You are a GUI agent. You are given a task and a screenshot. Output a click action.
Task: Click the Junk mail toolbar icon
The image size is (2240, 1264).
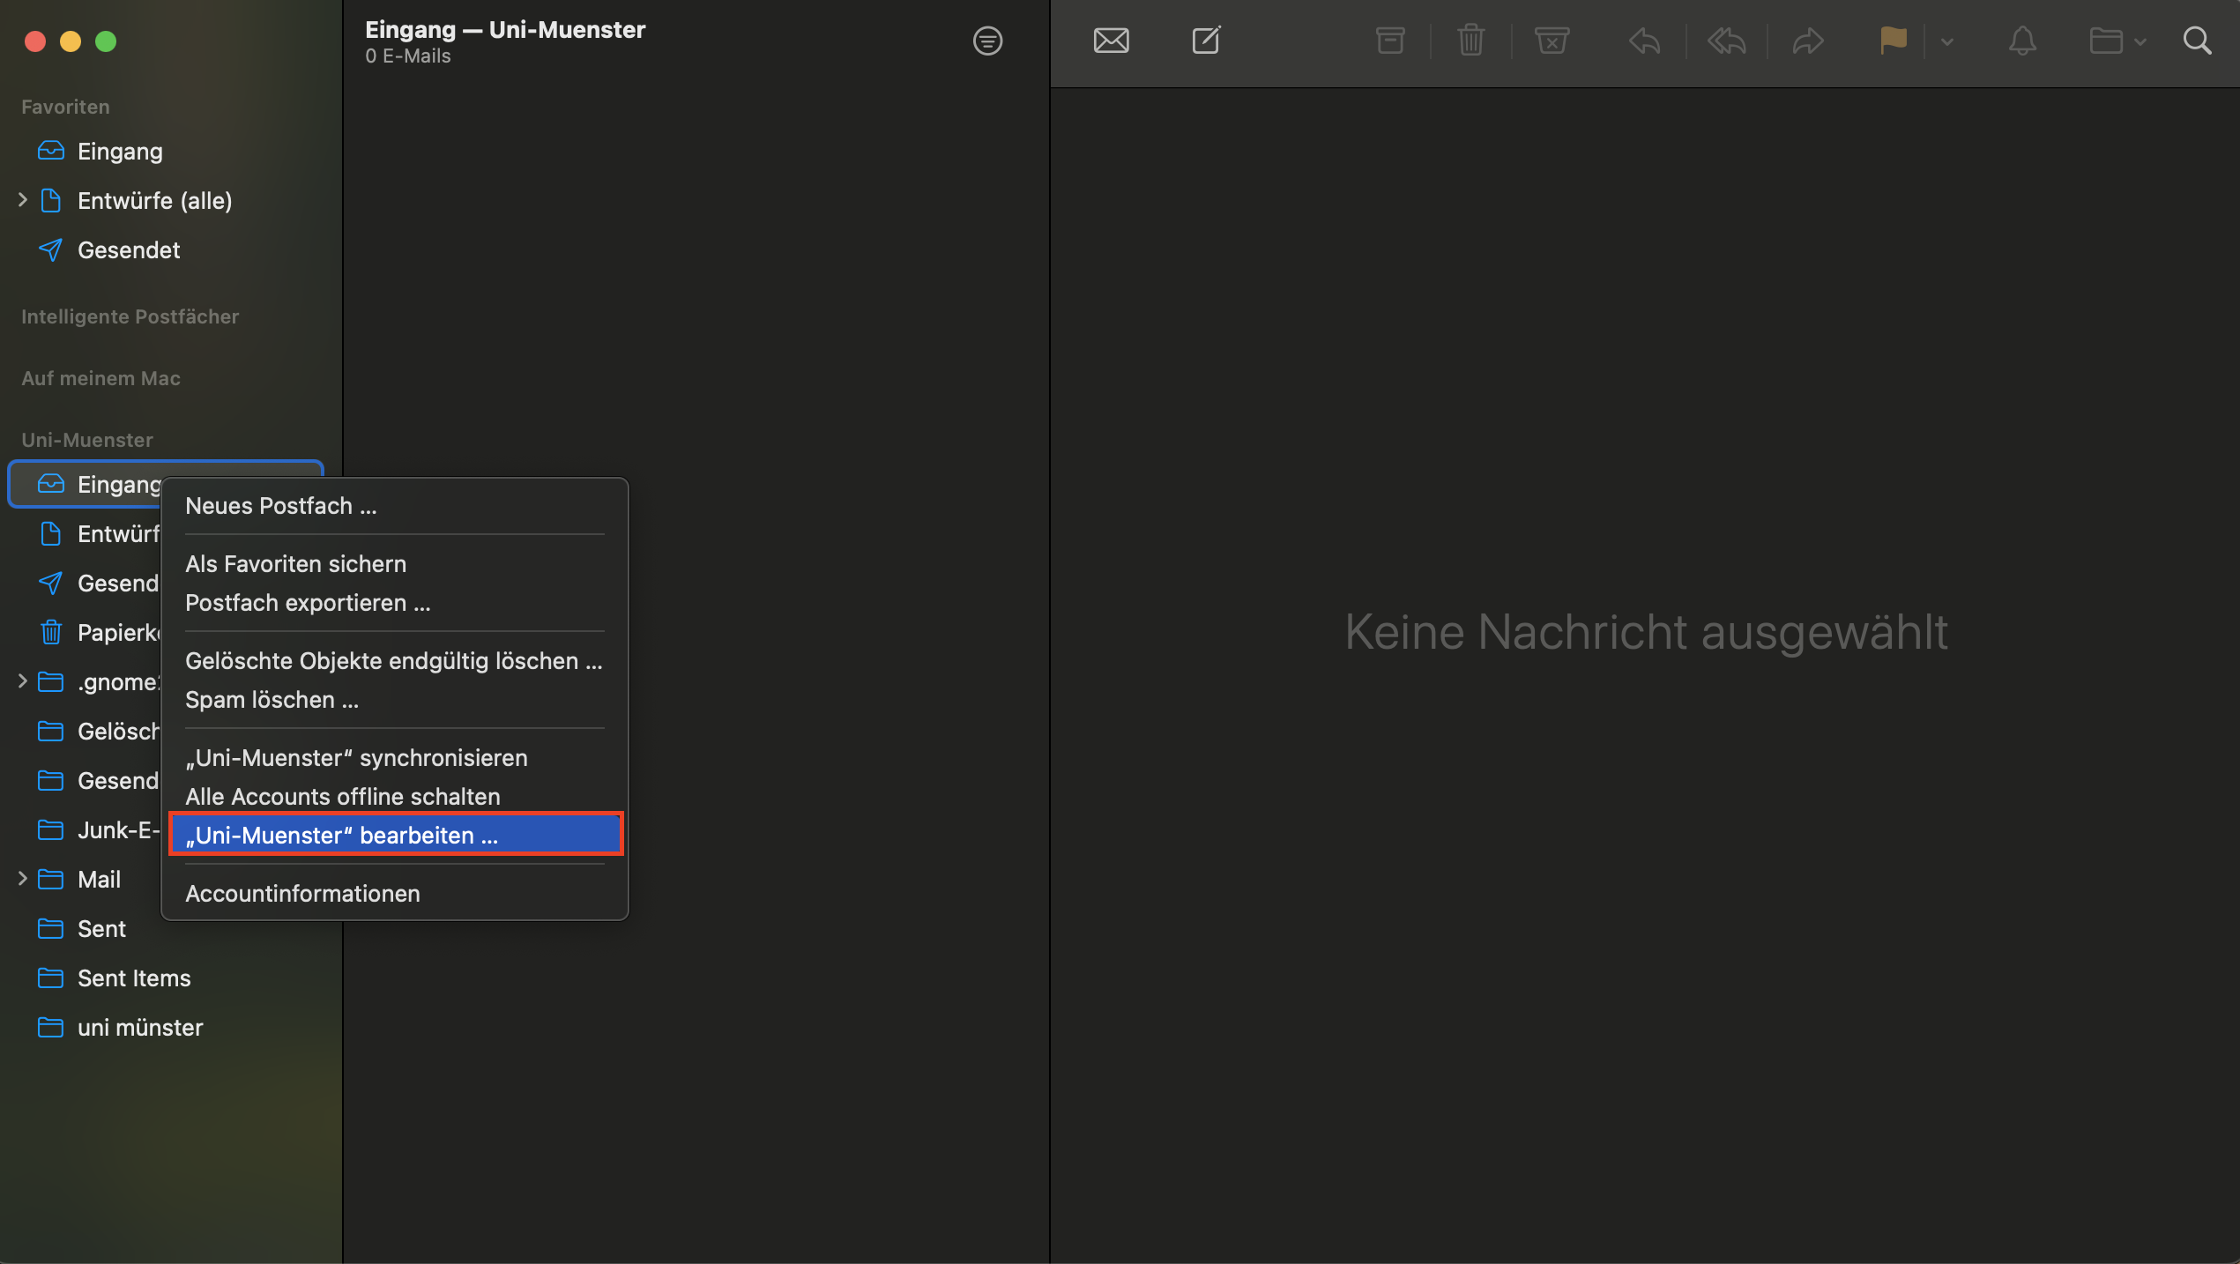point(1552,41)
